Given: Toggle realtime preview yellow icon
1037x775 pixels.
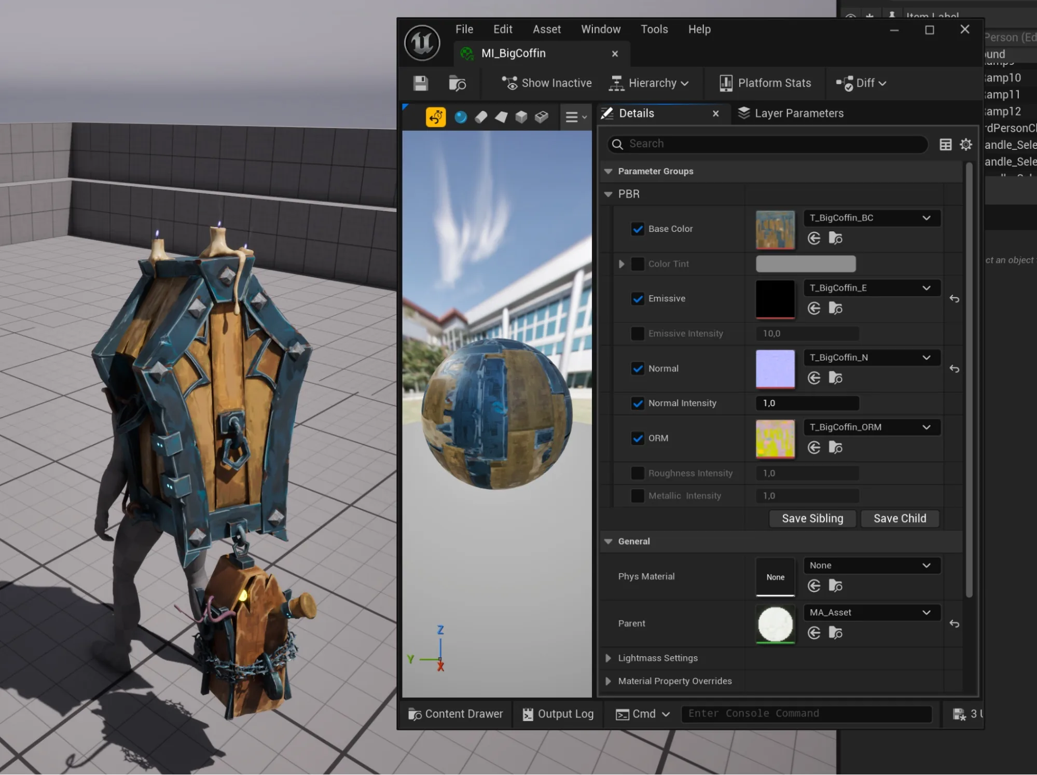Looking at the screenshot, I should (436, 117).
